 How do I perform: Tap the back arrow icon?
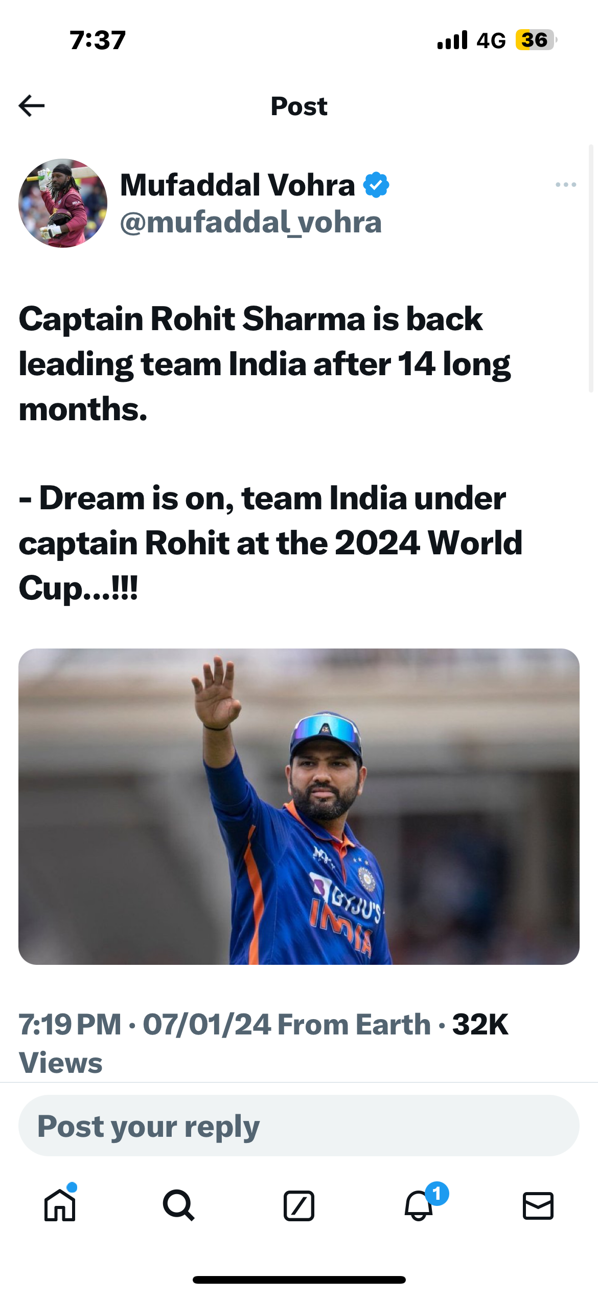pyautogui.click(x=32, y=106)
